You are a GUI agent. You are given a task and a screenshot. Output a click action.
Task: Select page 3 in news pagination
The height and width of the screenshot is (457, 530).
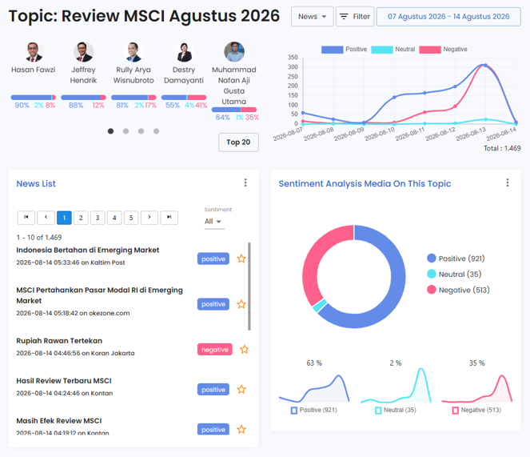click(x=98, y=218)
